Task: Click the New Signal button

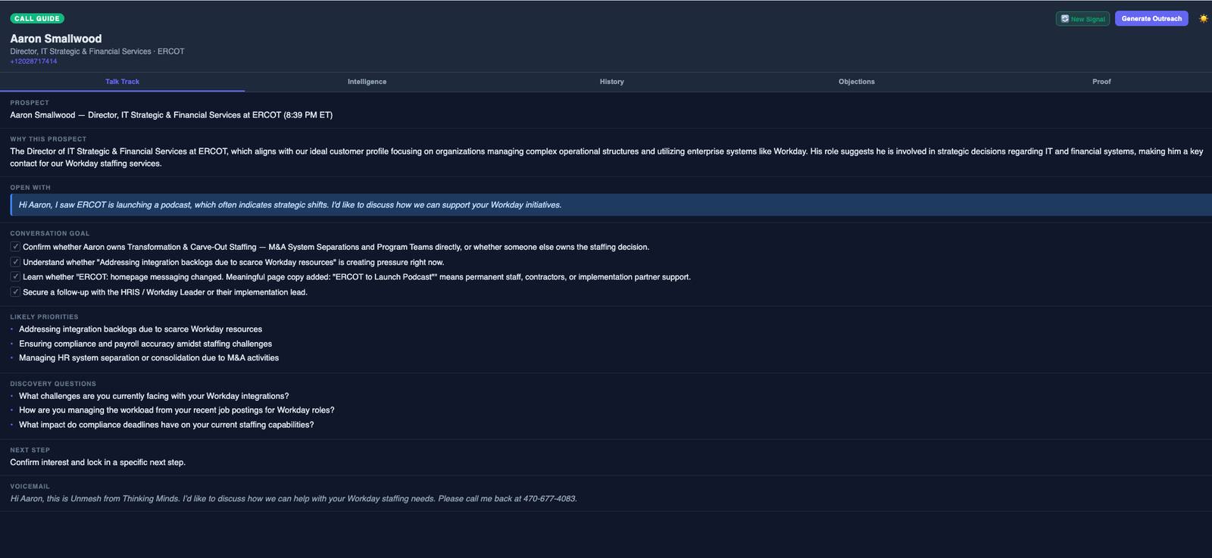Action: pyautogui.click(x=1082, y=19)
